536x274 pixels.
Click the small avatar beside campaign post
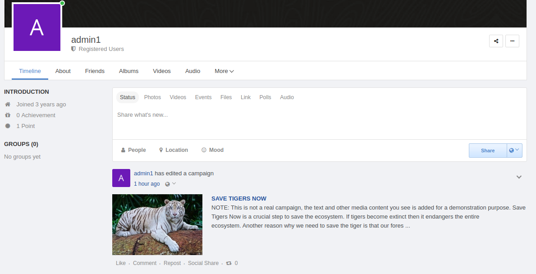[121, 178]
